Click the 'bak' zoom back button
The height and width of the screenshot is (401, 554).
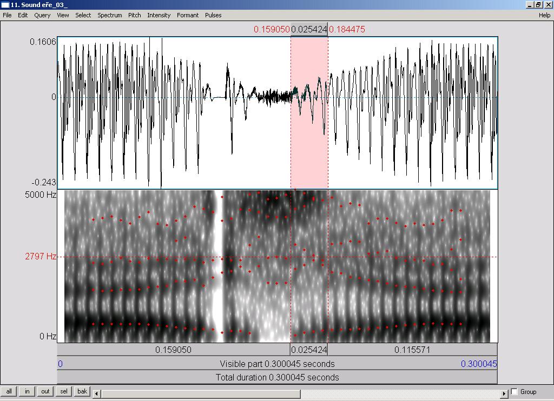coord(82,391)
